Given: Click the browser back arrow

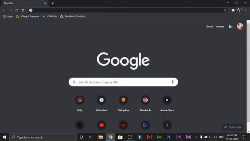Looking at the screenshot, I should point(4,10).
